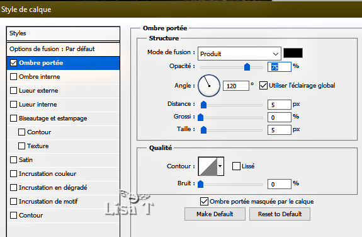Uncheck the Ombre portée style checkbox
This screenshot has width=362, height=237.
coord(14,63)
